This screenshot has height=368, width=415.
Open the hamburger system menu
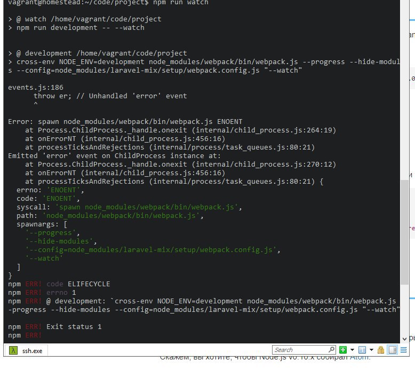click(403, 350)
